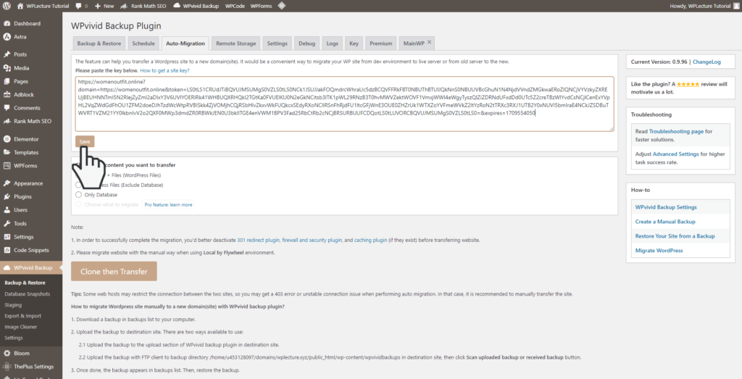The height and width of the screenshot is (379, 742).
Task: Open the WPvivid Backup sidebar menu
Action: pyautogui.click(x=30, y=268)
